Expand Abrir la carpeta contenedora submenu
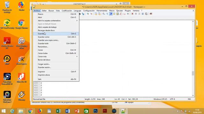Screen dimensions: 204x114 [x=56, y=21]
